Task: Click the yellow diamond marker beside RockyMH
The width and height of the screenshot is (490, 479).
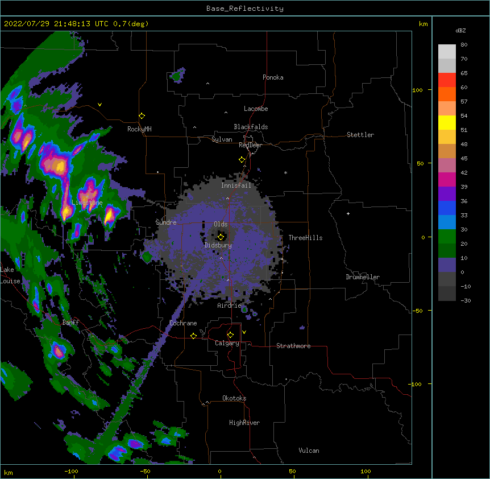Action: click(142, 116)
